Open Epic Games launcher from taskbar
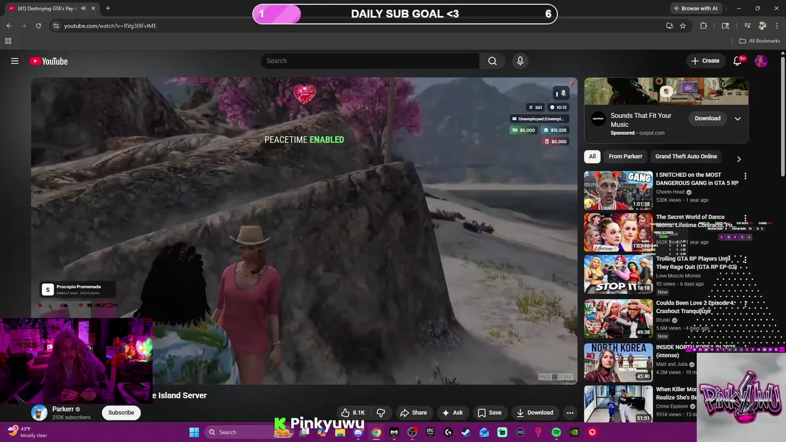This screenshot has width=786, height=442. (x=430, y=432)
